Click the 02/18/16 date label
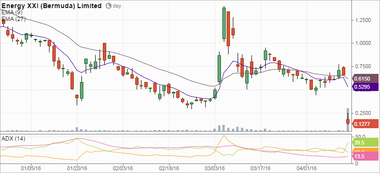This screenshot has width=380, height=173. 169,168
